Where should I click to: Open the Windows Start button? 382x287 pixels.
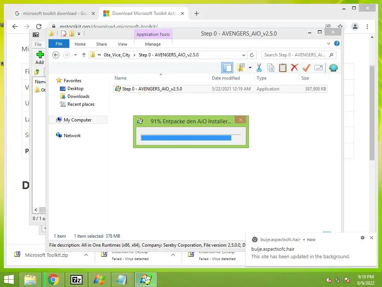click(9, 280)
